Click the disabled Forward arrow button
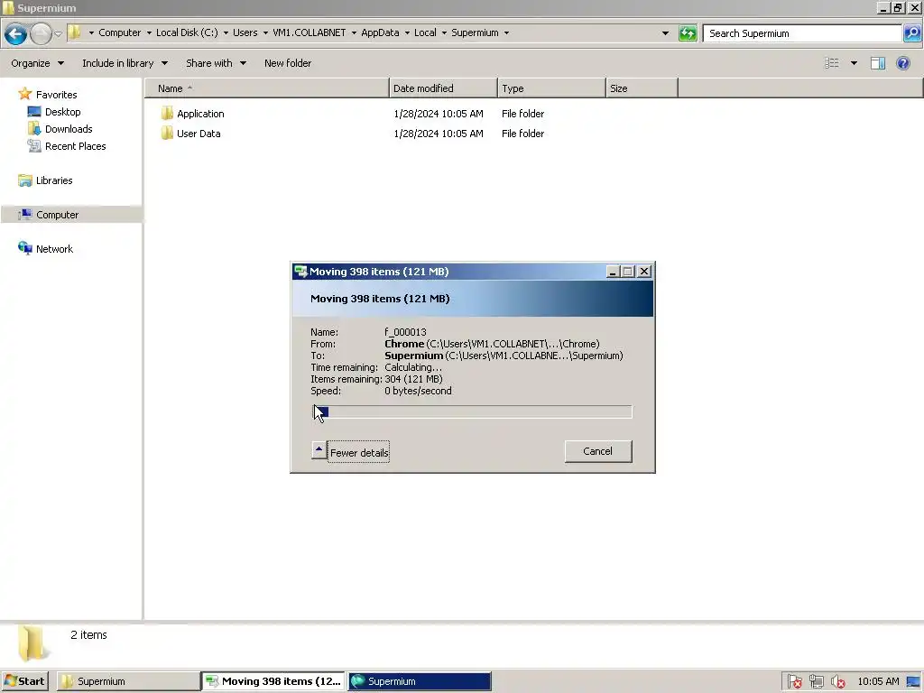Viewport: 924px width, 693px height. pos(41,33)
